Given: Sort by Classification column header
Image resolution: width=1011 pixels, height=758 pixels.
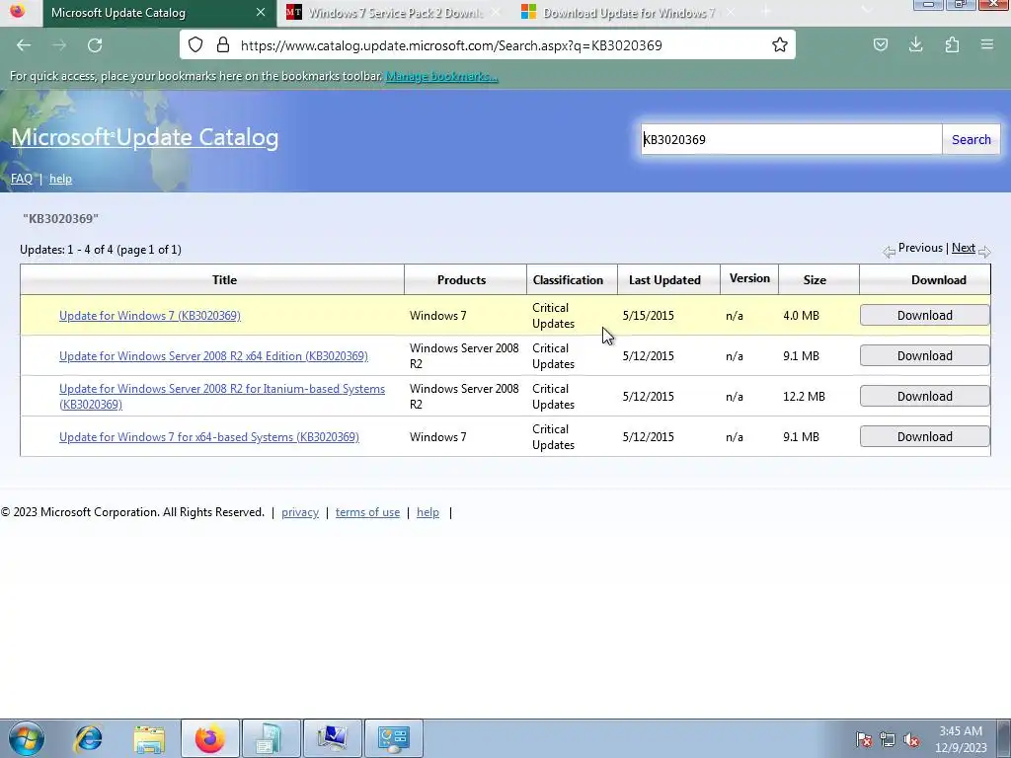Looking at the screenshot, I should coord(568,279).
